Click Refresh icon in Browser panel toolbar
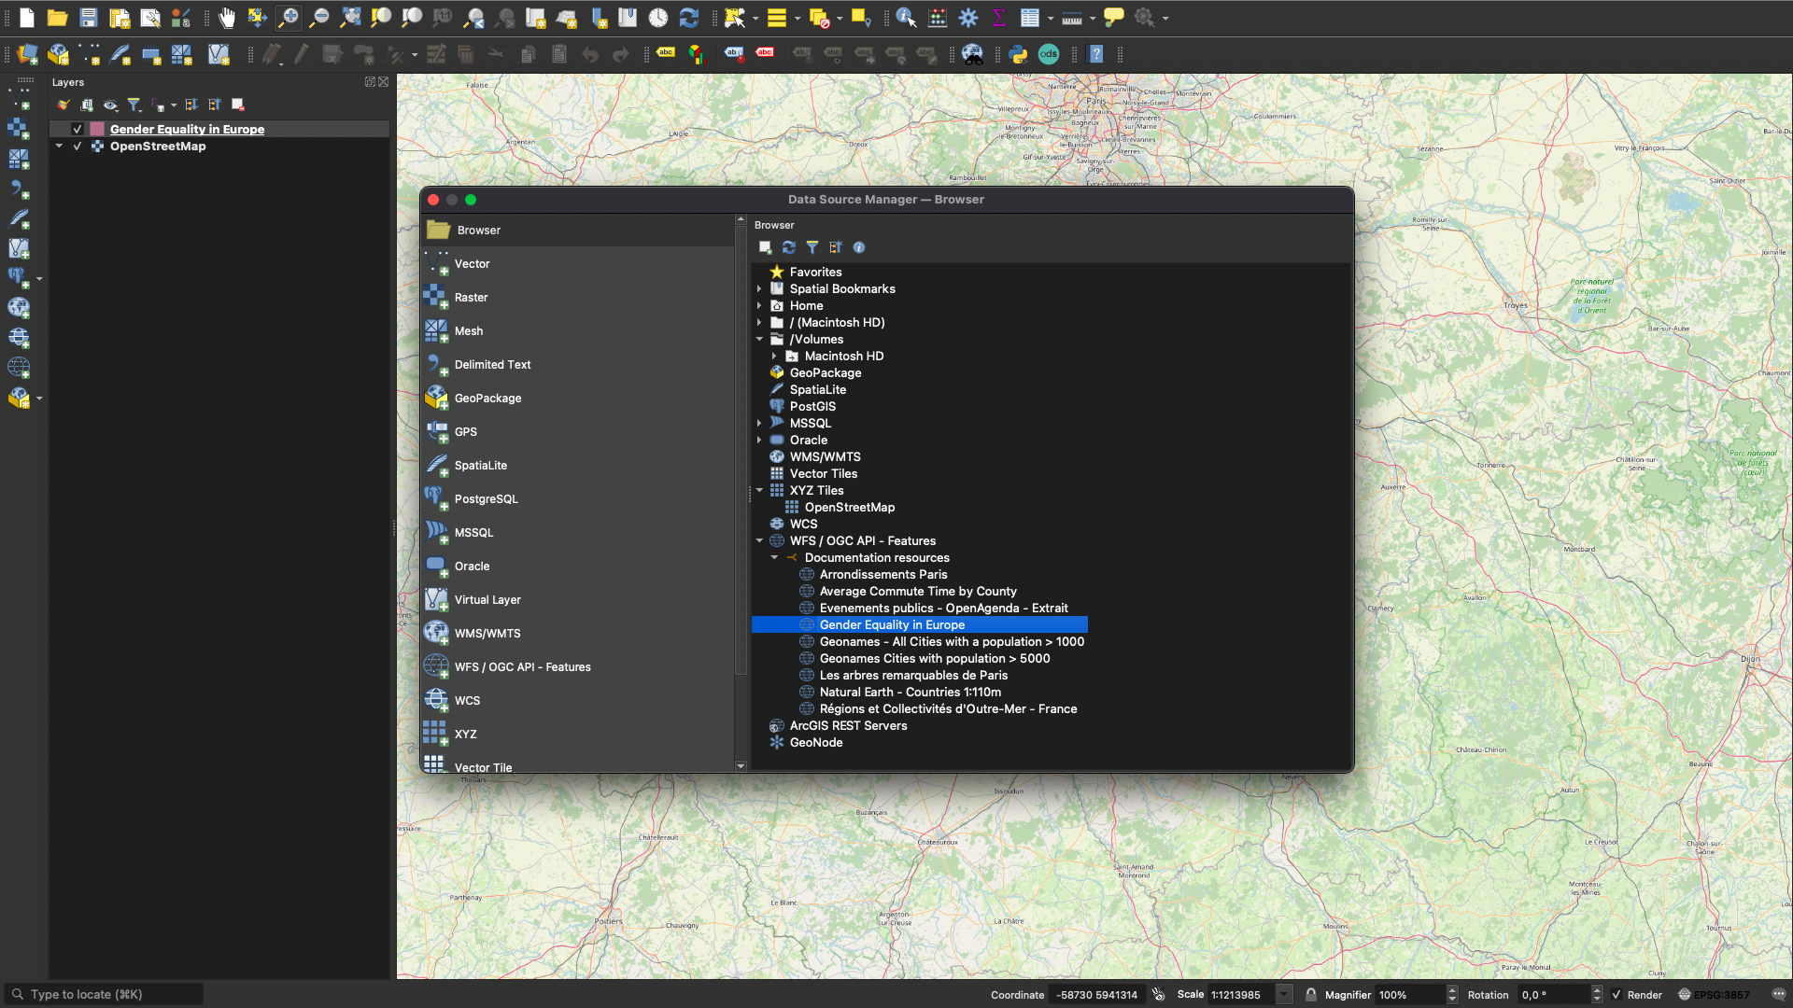The image size is (1793, 1008). pos(789,247)
